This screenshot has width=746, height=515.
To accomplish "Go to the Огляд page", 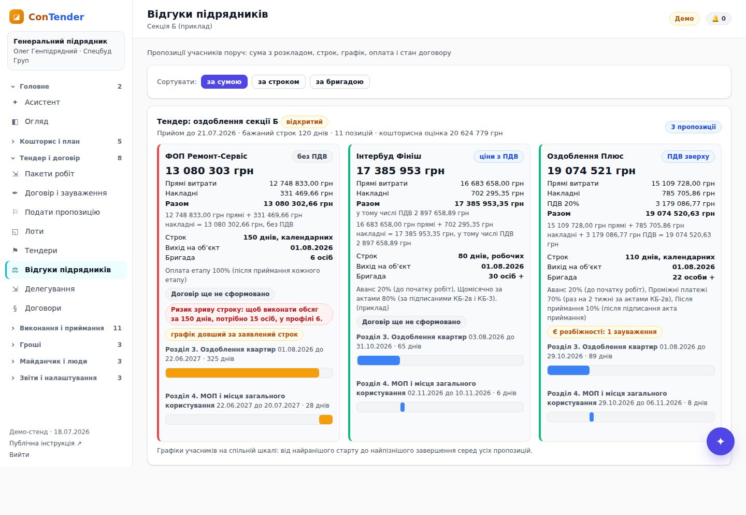I will click(x=66, y=121).
